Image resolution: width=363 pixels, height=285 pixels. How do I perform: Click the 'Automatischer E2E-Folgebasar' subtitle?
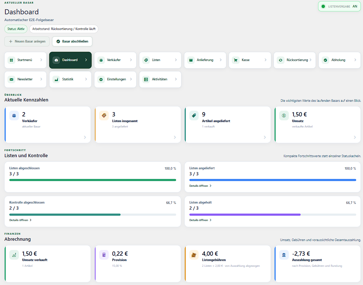pos(29,20)
